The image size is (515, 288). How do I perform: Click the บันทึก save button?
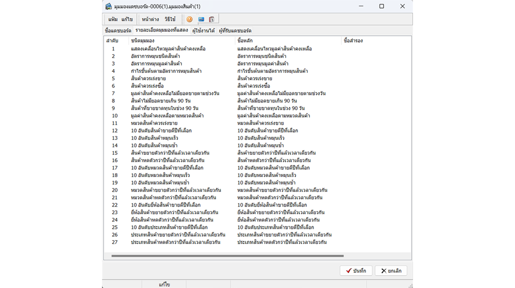[356, 271]
